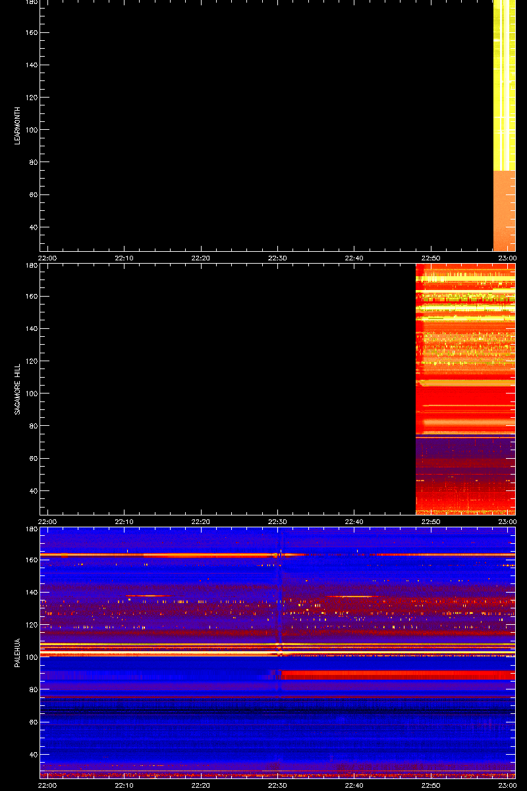
Task: Choose the 22:20 label under Palehua panel
Action: (200, 784)
